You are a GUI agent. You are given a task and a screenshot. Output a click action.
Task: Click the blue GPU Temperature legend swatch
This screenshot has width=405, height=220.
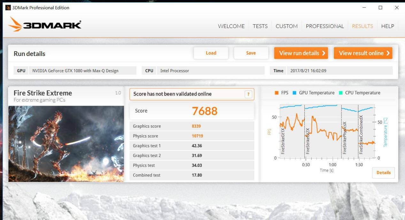coord(294,93)
